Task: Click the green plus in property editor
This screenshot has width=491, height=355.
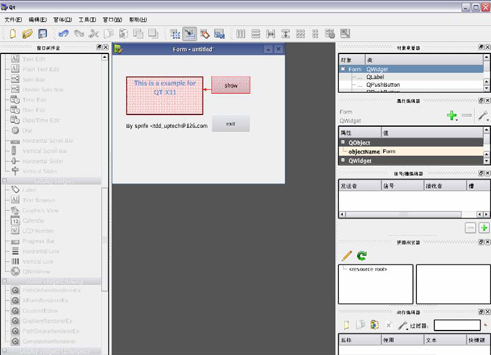Action: [x=452, y=116]
